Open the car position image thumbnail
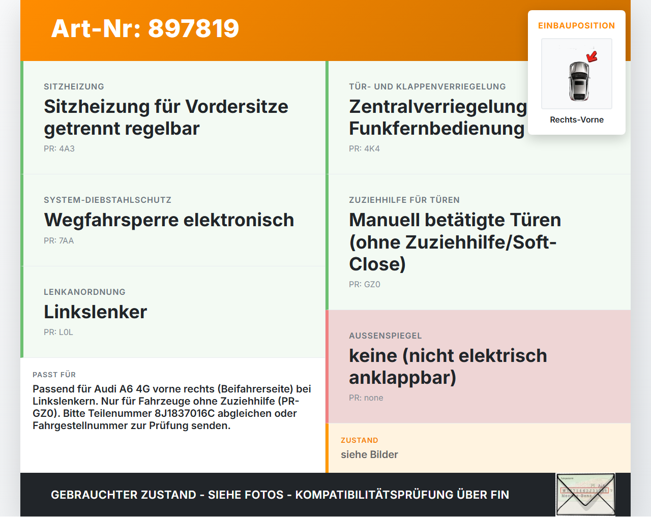Image resolution: width=651 pixels, height=517 pixels. [x=577, y=74]
